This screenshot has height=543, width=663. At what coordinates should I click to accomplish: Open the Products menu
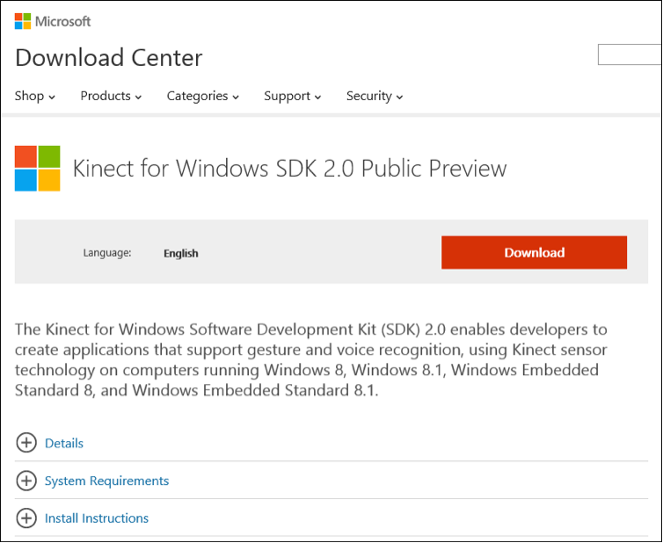point(111,96)
